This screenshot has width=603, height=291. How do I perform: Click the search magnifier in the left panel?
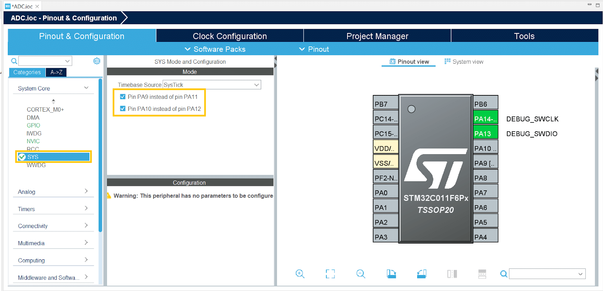pyautogui.click(x=14, y=61)
